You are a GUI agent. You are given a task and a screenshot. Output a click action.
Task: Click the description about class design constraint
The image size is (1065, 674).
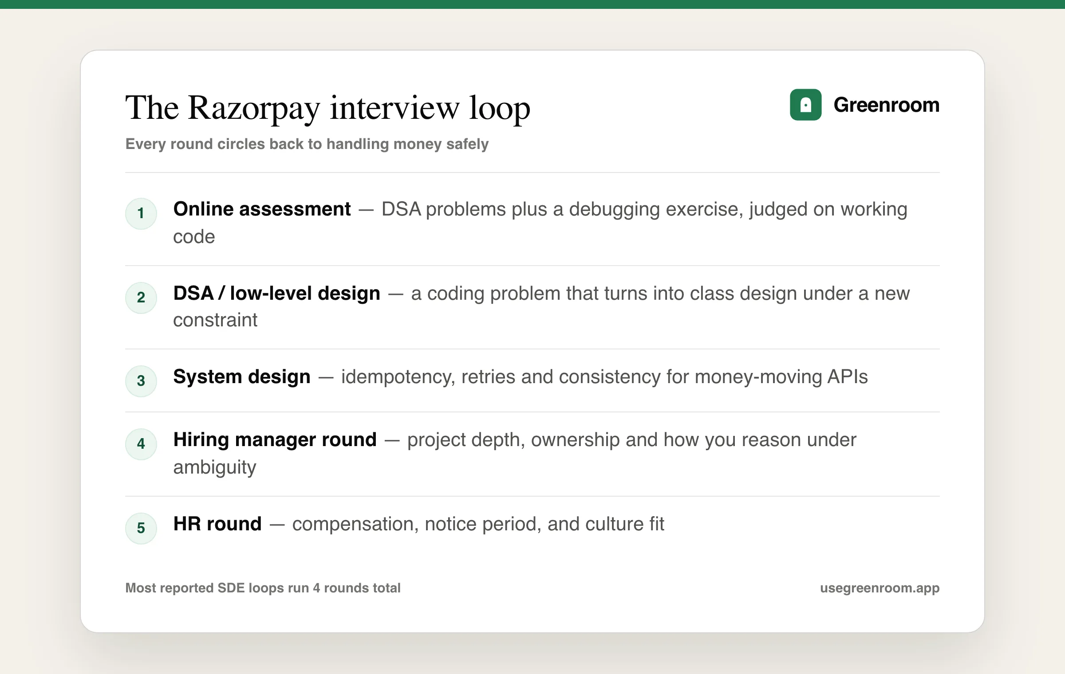(x=541, y=306)
